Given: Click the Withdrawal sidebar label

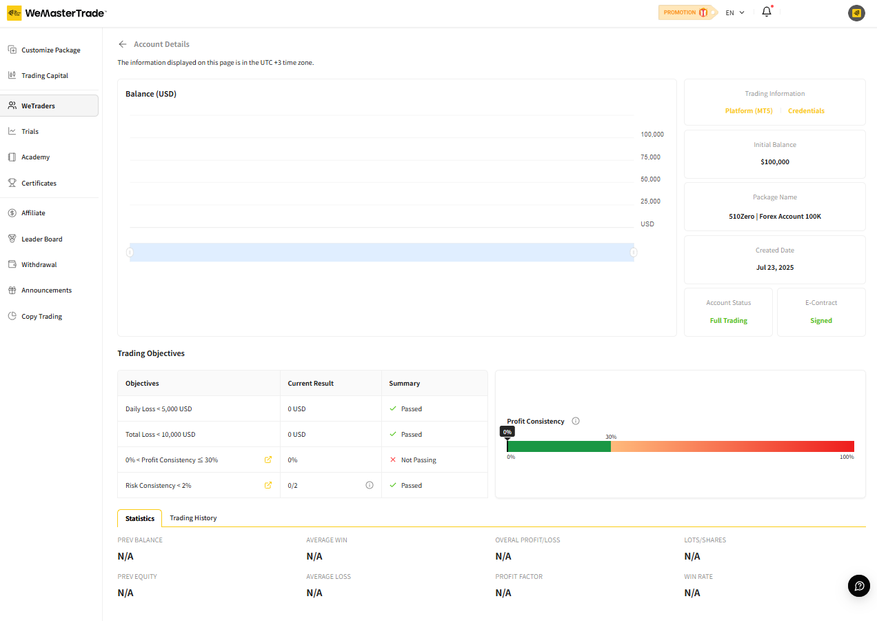Looking at the screenshot, I should (x=39, y=265).
